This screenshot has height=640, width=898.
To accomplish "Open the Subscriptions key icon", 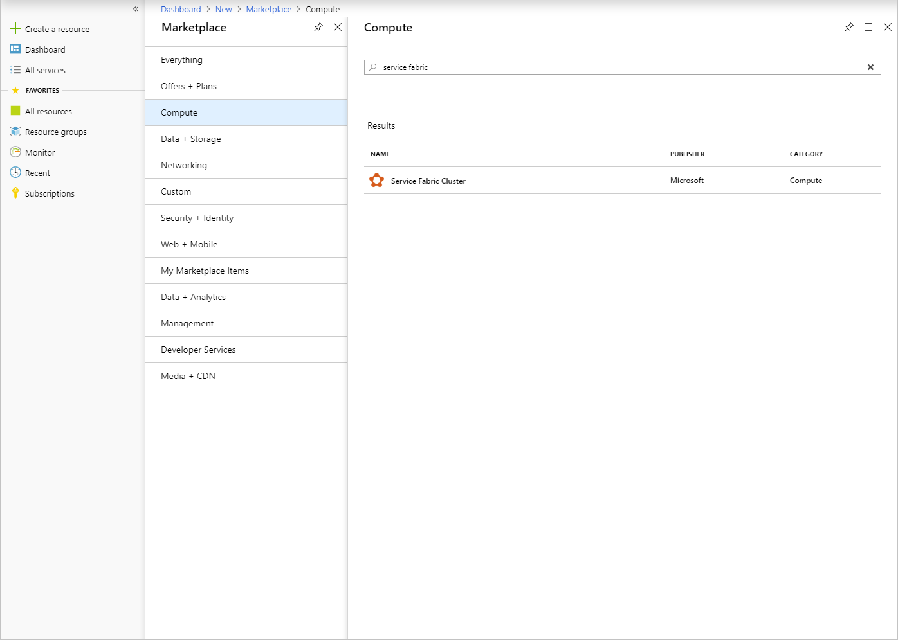I will tap(15, 193).
